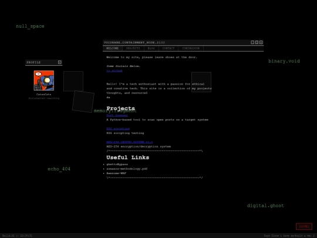Open the methodology.pdf useful link
The width and height of the screenshot is (317, 238).
coord(127,169)
